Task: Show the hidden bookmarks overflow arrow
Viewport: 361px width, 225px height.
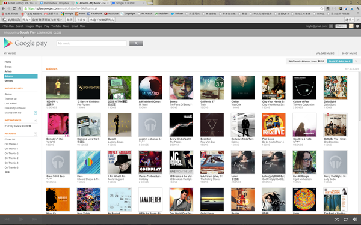Action: 358,14
